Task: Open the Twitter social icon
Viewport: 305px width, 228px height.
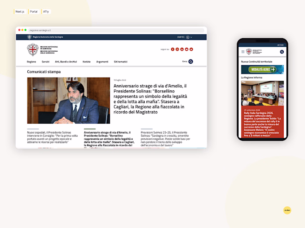Action: tap(191, 49)
